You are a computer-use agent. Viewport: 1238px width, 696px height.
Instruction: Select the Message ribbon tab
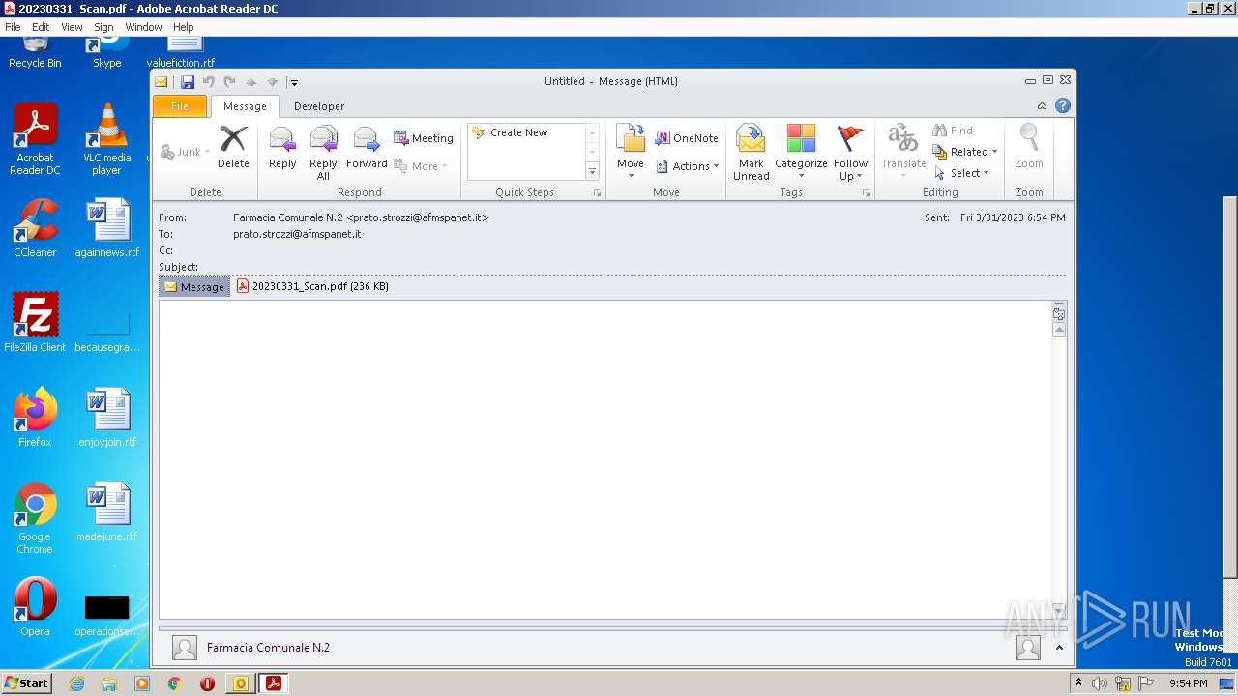(x=245, y=106)
